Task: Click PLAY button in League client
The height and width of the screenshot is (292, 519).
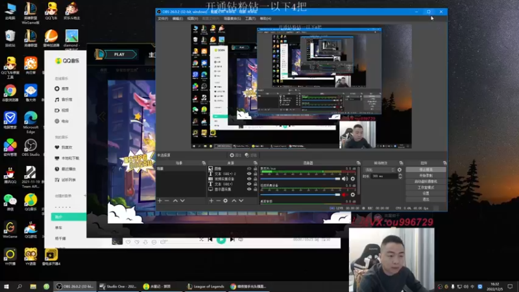Action: click(x=120, y=55)
